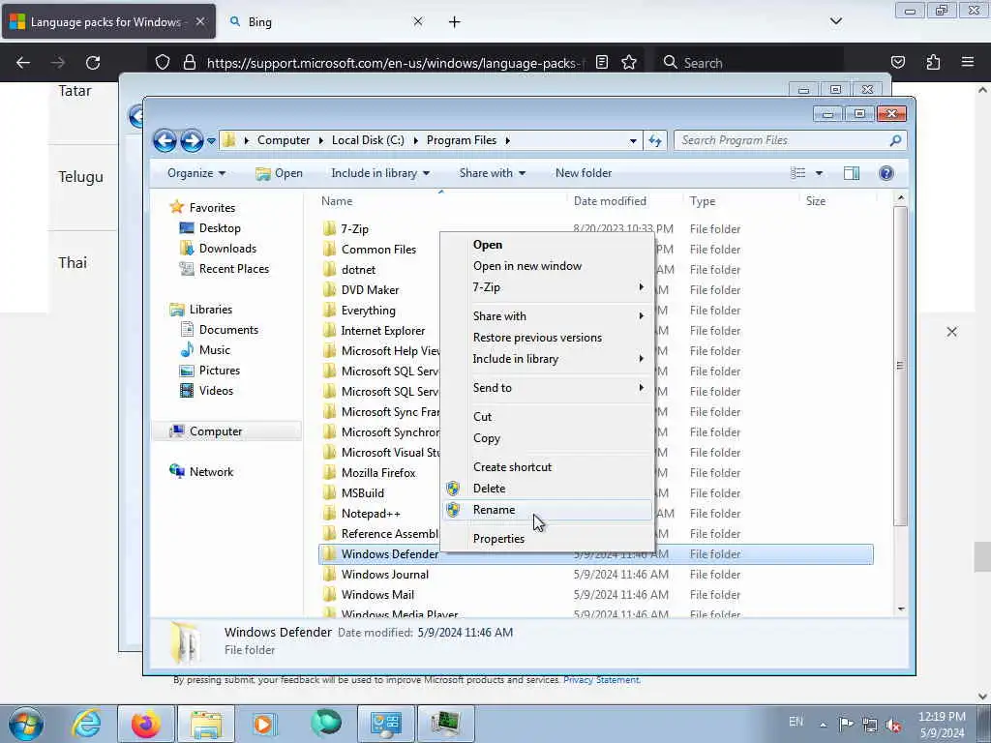Select Properties from the context menu
Screen dimensions: 991x743
(x=548, y=539)
